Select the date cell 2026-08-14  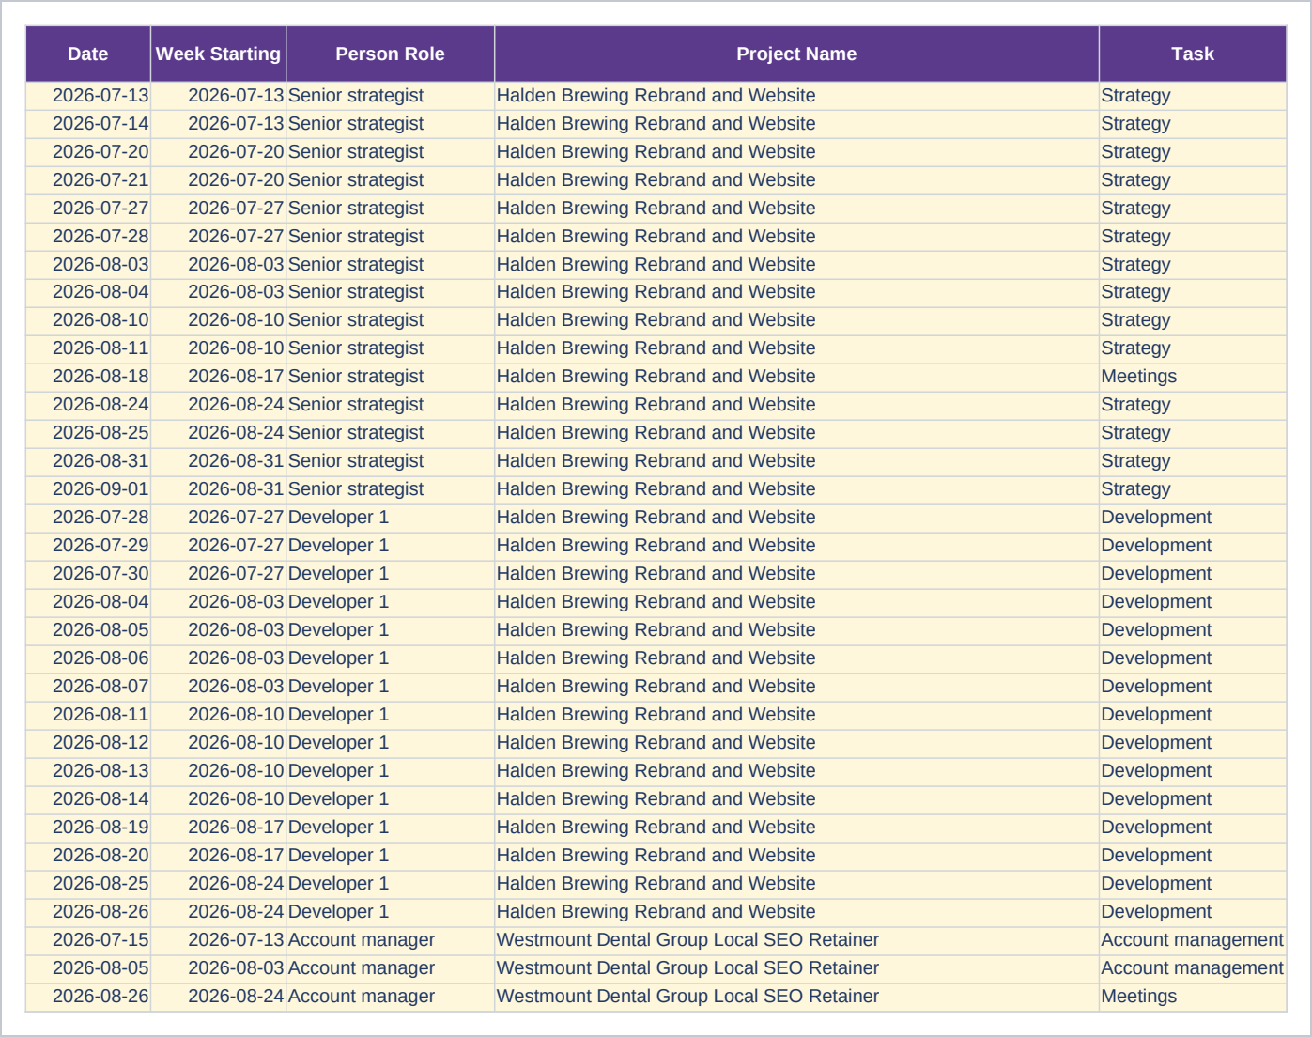(x=88, y=799)
